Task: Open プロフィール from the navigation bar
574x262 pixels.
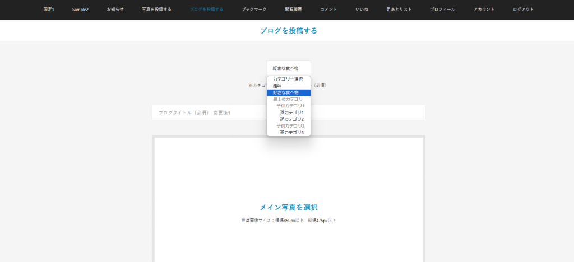Action: click(x=442, y=10)
